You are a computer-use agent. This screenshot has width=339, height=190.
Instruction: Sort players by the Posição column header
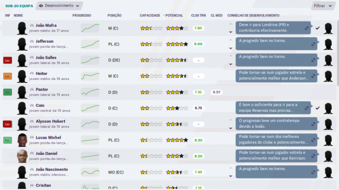114,16
